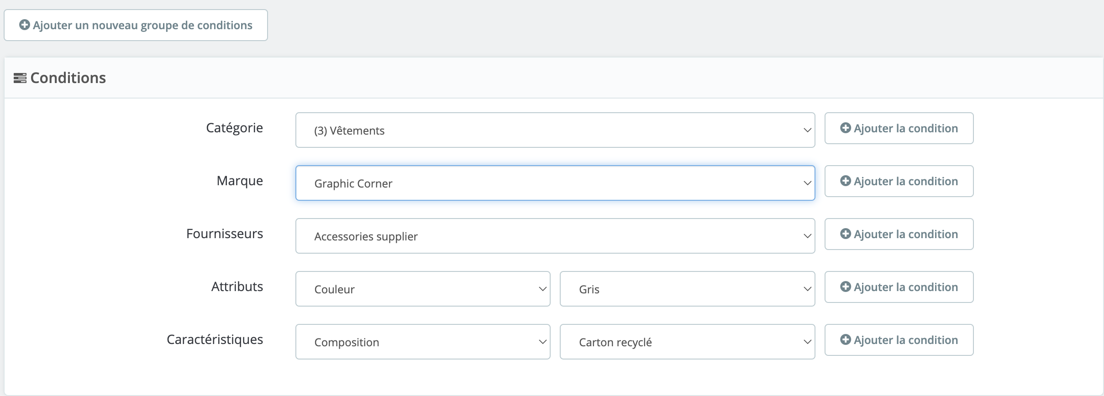Click the Catégorie field label
This screenshot has height=396, width=1104.
(234, 128)
